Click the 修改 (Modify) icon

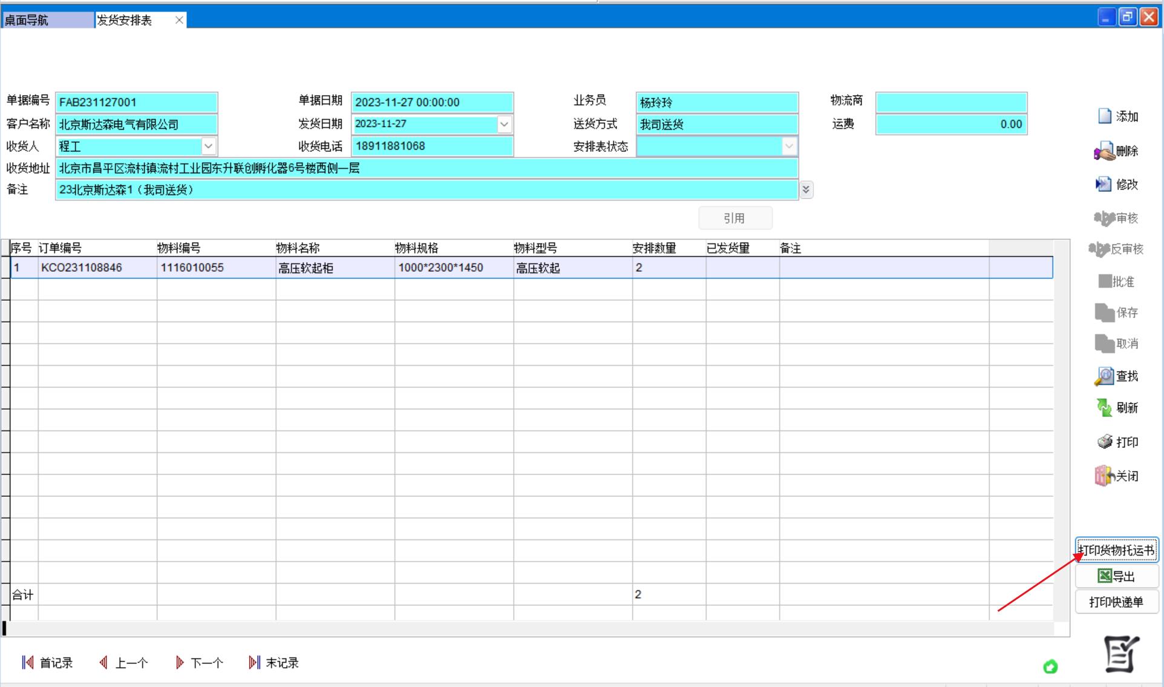[1104, 184]
